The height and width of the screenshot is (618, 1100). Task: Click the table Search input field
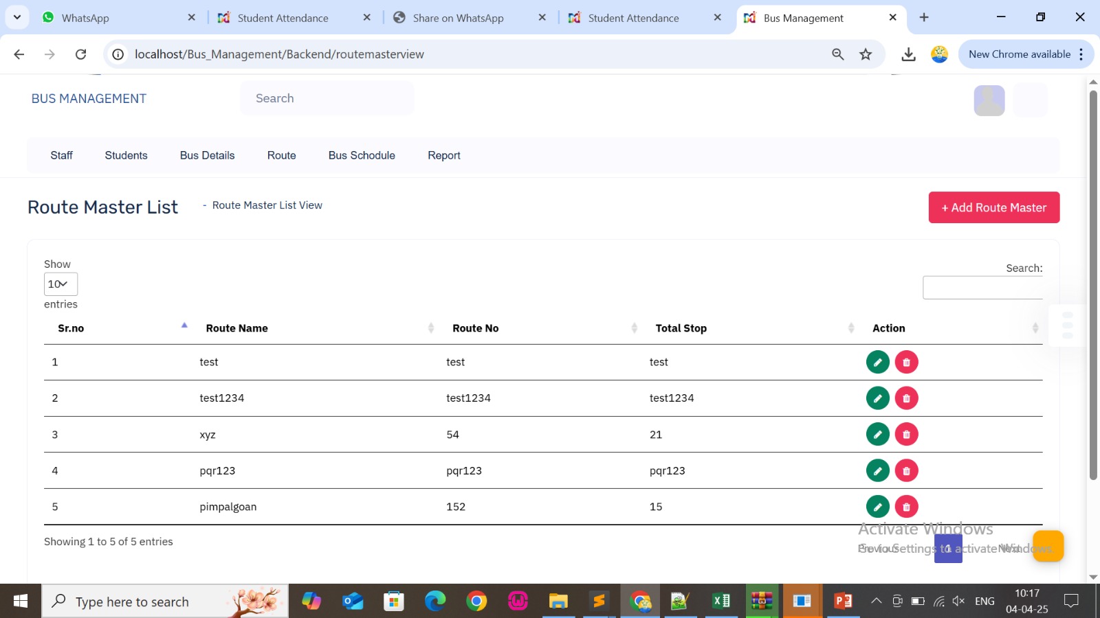(982, 288)
